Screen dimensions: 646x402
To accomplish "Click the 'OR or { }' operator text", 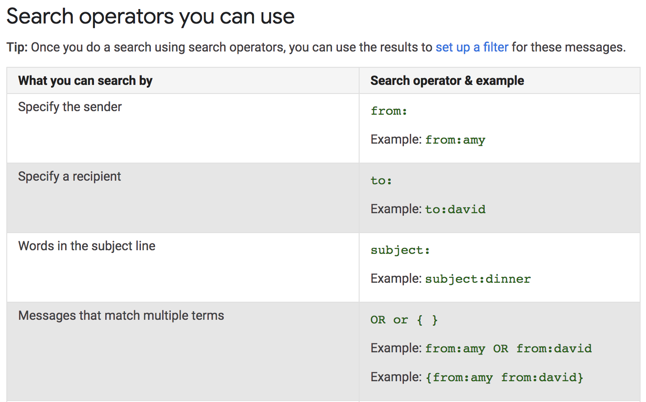I will pyautogui.click(x=404, y=320).
